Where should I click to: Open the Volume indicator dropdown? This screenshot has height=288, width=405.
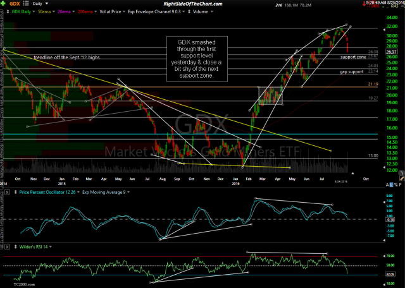(x=203, y=11)
